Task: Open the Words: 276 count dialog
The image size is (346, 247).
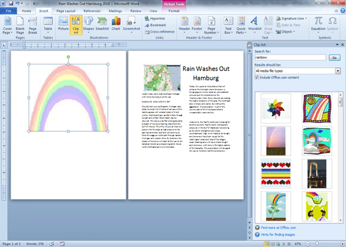Action: 35,244
